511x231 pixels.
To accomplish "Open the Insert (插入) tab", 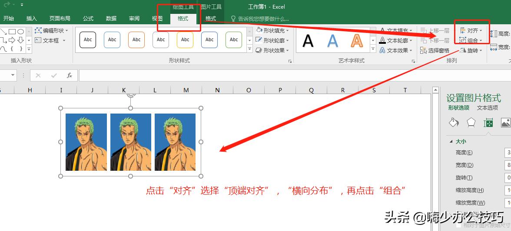I will (32, 19).
